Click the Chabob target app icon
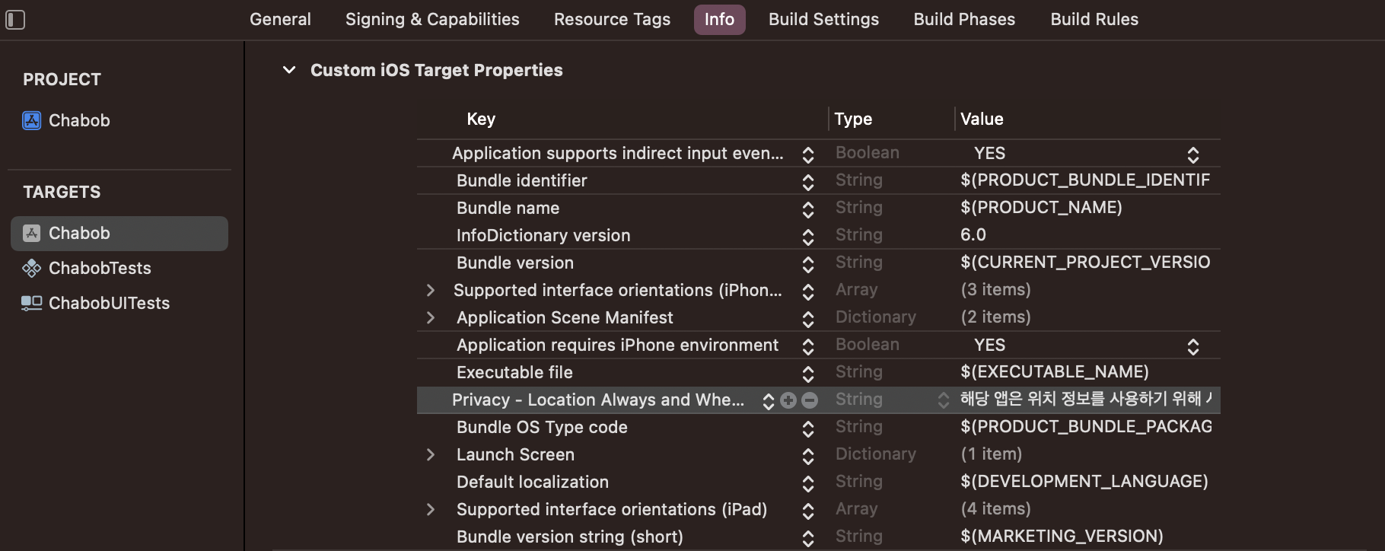This screenshot has height=551, width=1385. point(32,233)
